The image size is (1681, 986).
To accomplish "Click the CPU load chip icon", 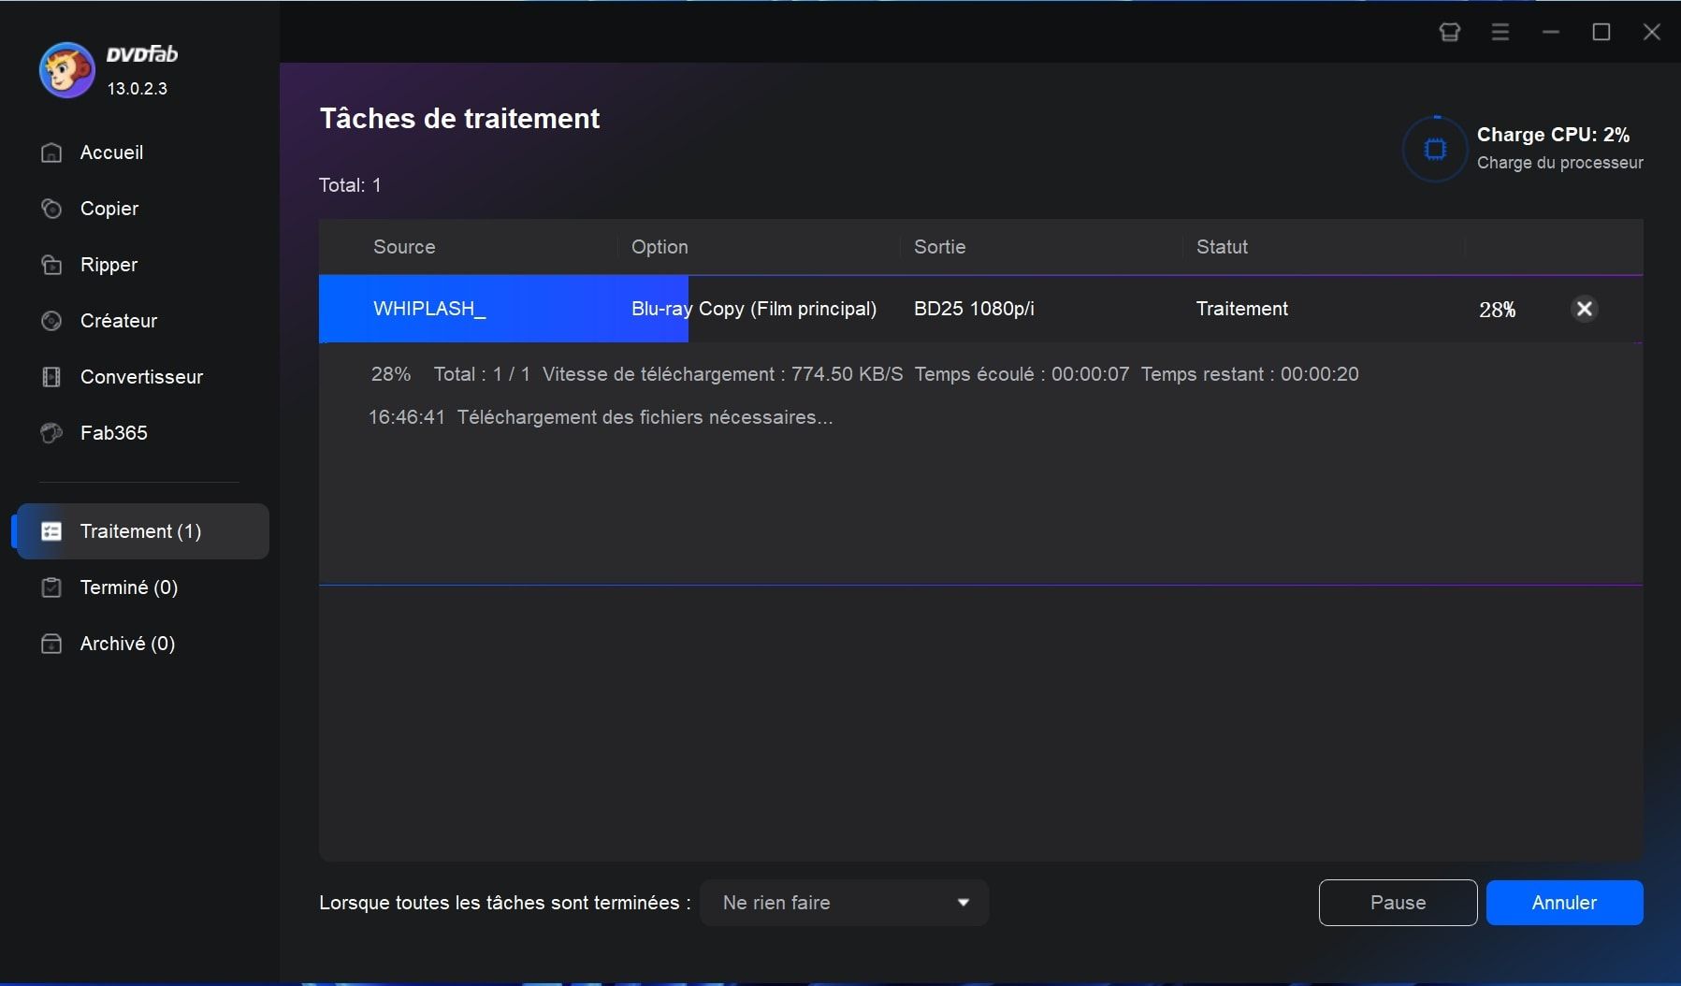I will [x=1434, y=149].
